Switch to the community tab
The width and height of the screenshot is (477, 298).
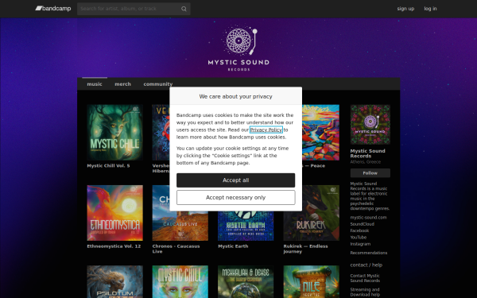pyautogui.click(x=158, y=84)
